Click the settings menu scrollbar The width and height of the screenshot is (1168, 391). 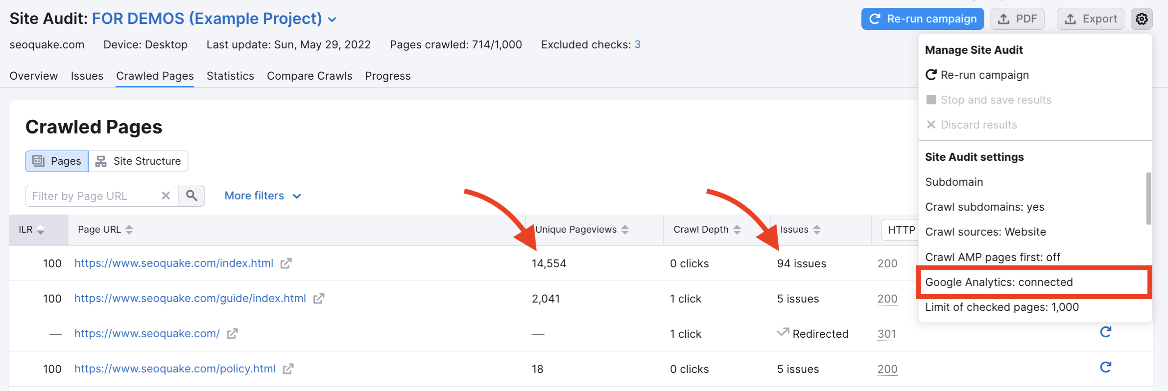coord(1148,198)
